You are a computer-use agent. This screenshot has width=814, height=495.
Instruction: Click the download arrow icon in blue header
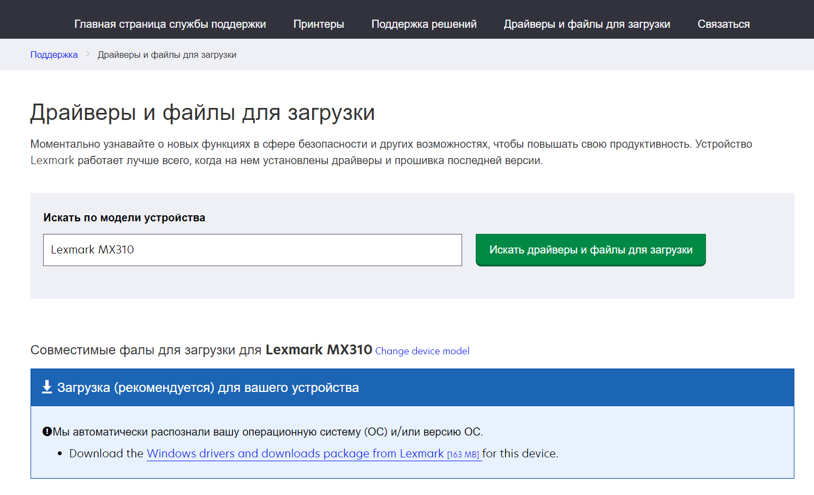click(47, 387)
